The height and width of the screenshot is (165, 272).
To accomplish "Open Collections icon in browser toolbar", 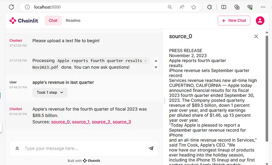I will tap(237, 7).
